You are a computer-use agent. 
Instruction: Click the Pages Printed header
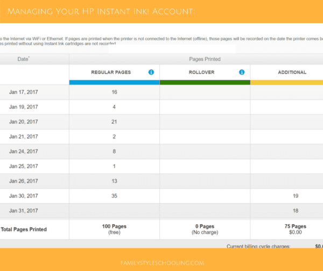tap(205, 59)
